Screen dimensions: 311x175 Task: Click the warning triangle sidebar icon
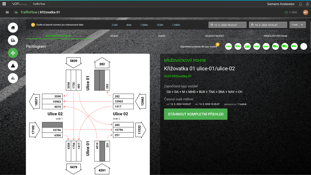(13, 66)
